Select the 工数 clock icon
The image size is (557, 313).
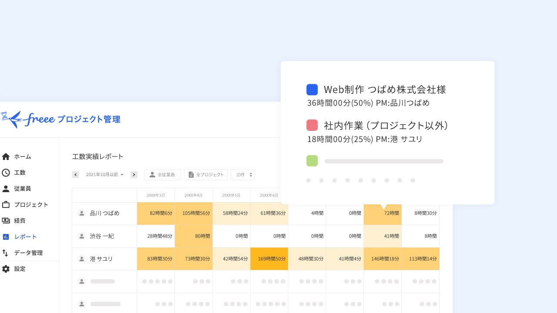[x=6, y=173]
